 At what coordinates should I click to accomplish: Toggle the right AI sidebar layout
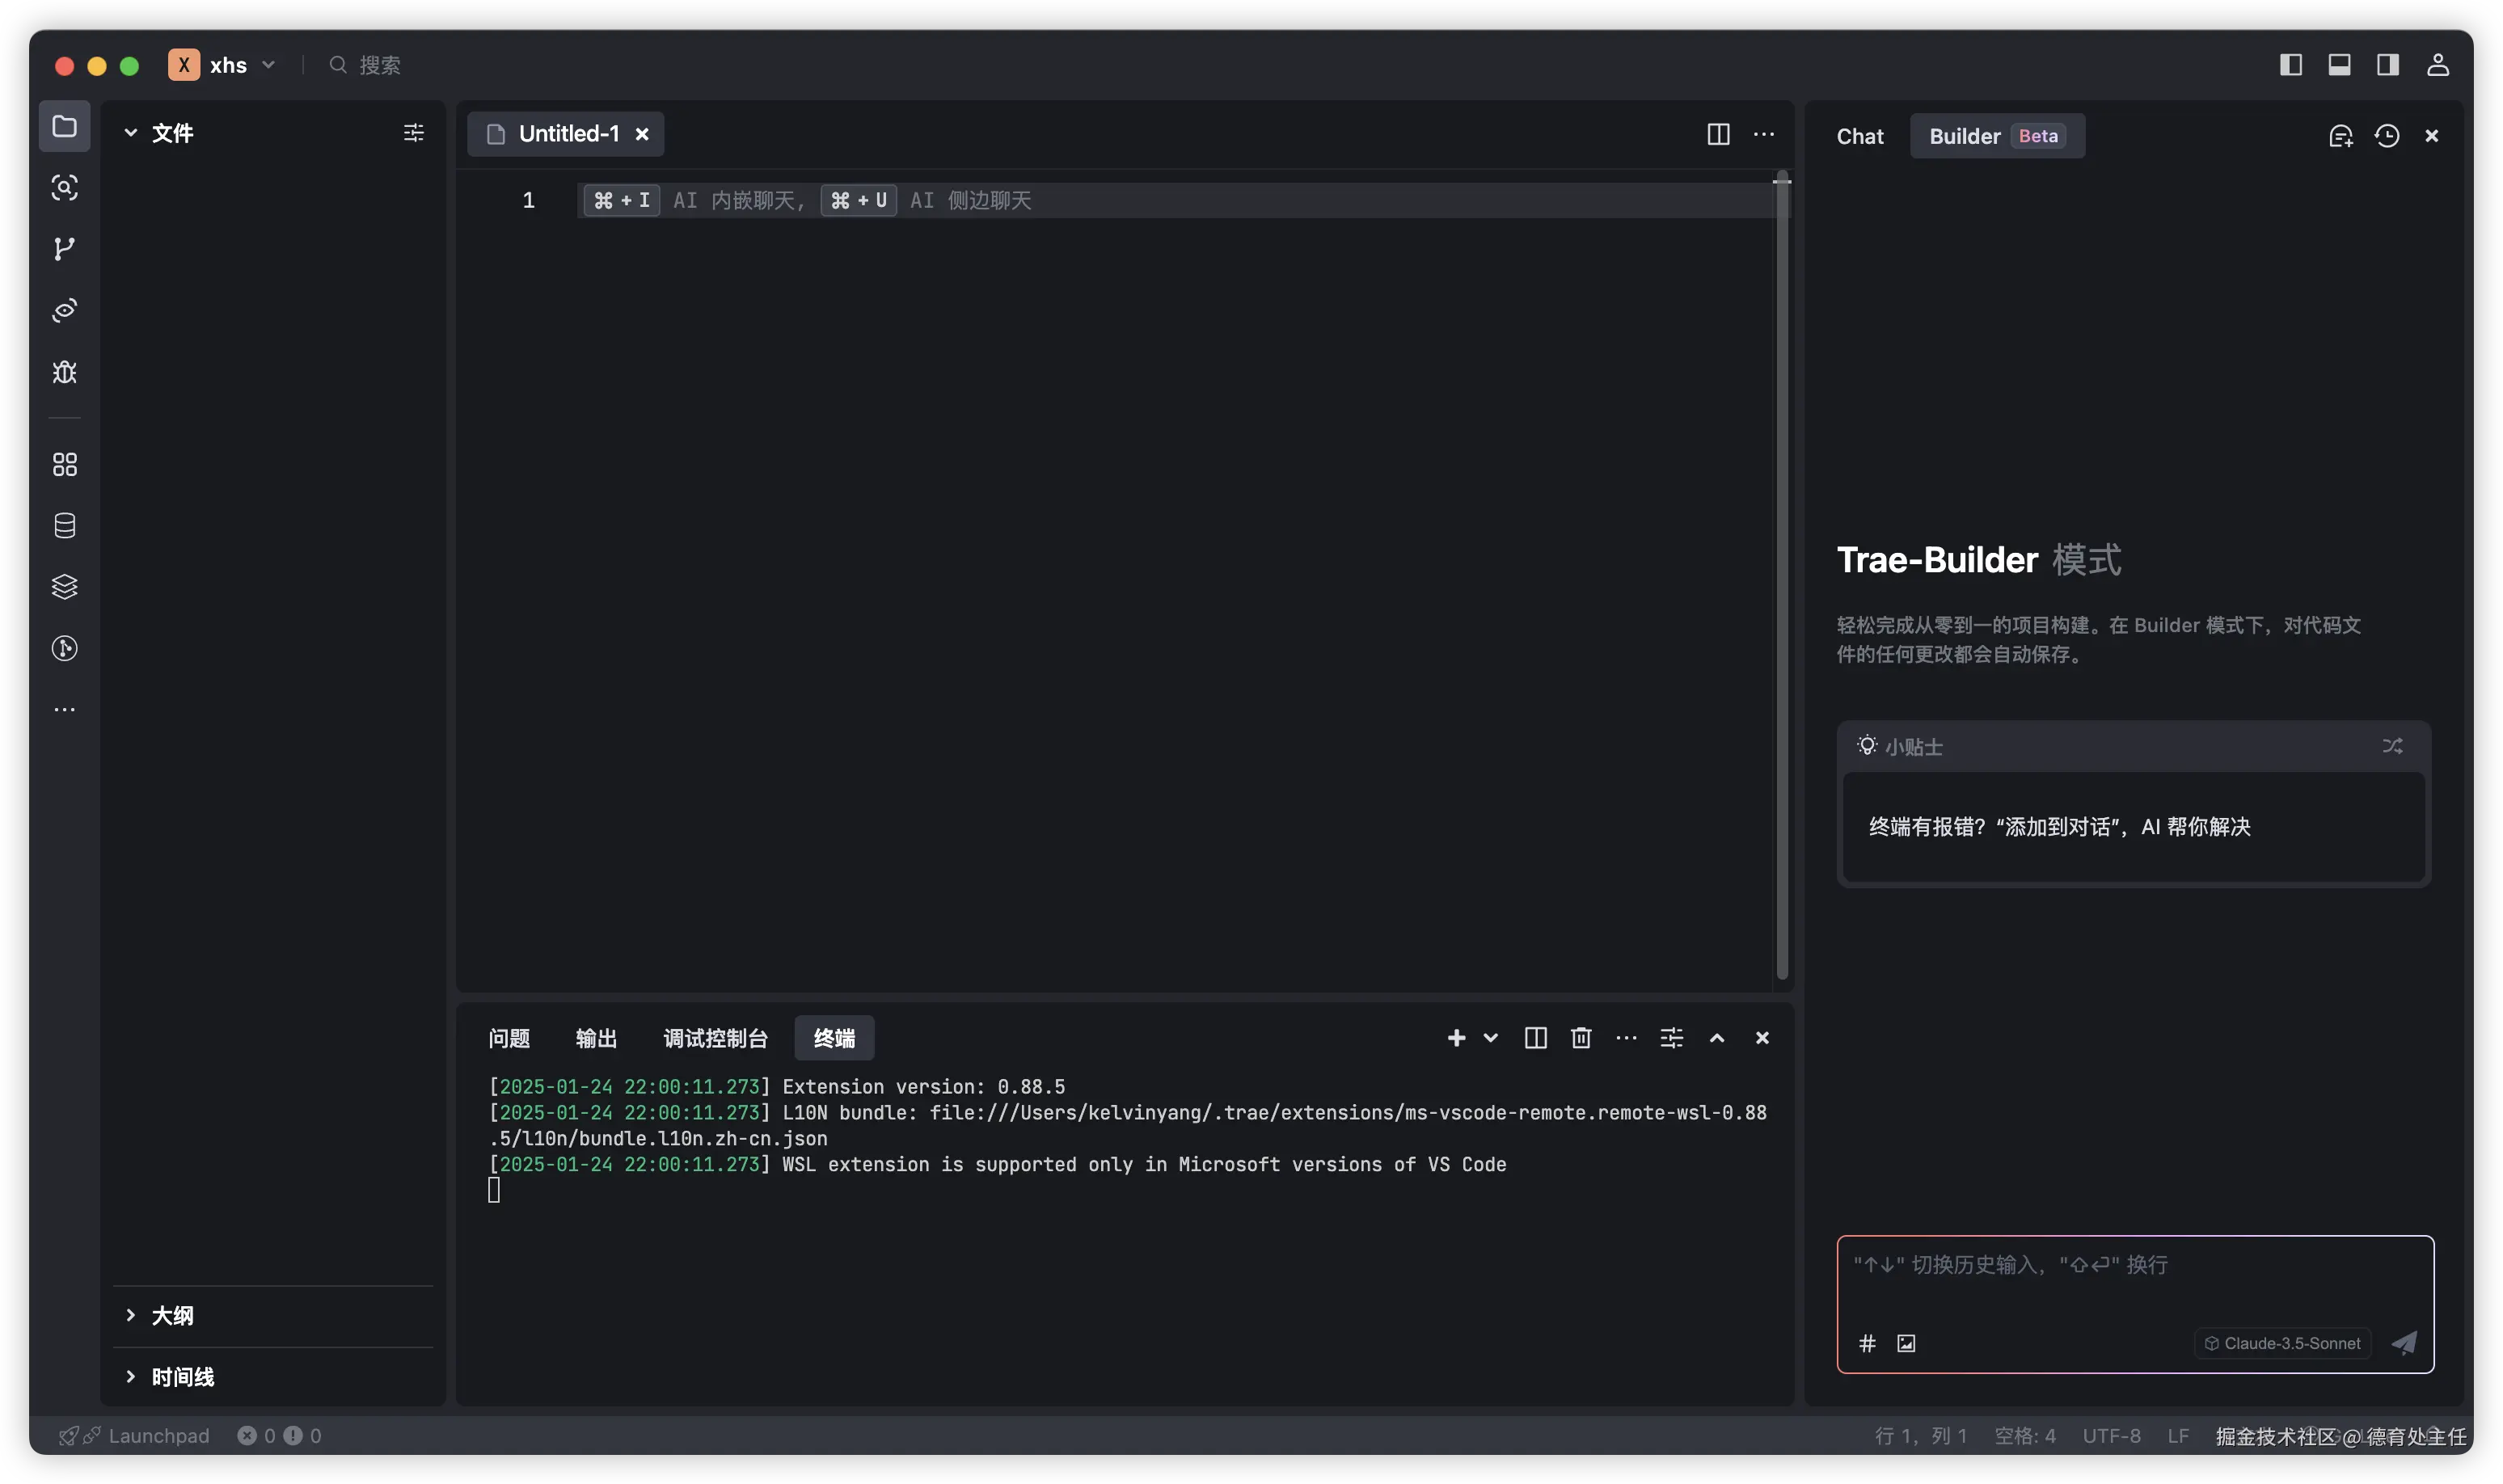(2387, 65)
